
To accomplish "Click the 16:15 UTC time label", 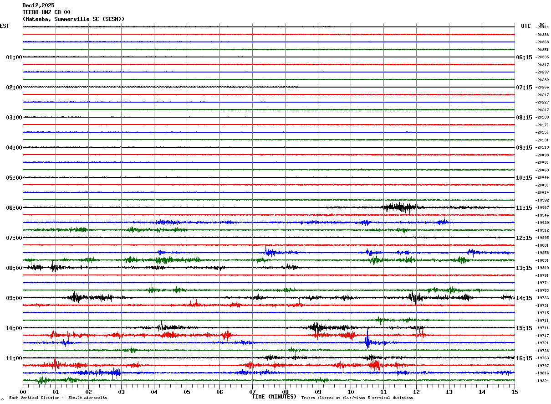I will 524,358.
